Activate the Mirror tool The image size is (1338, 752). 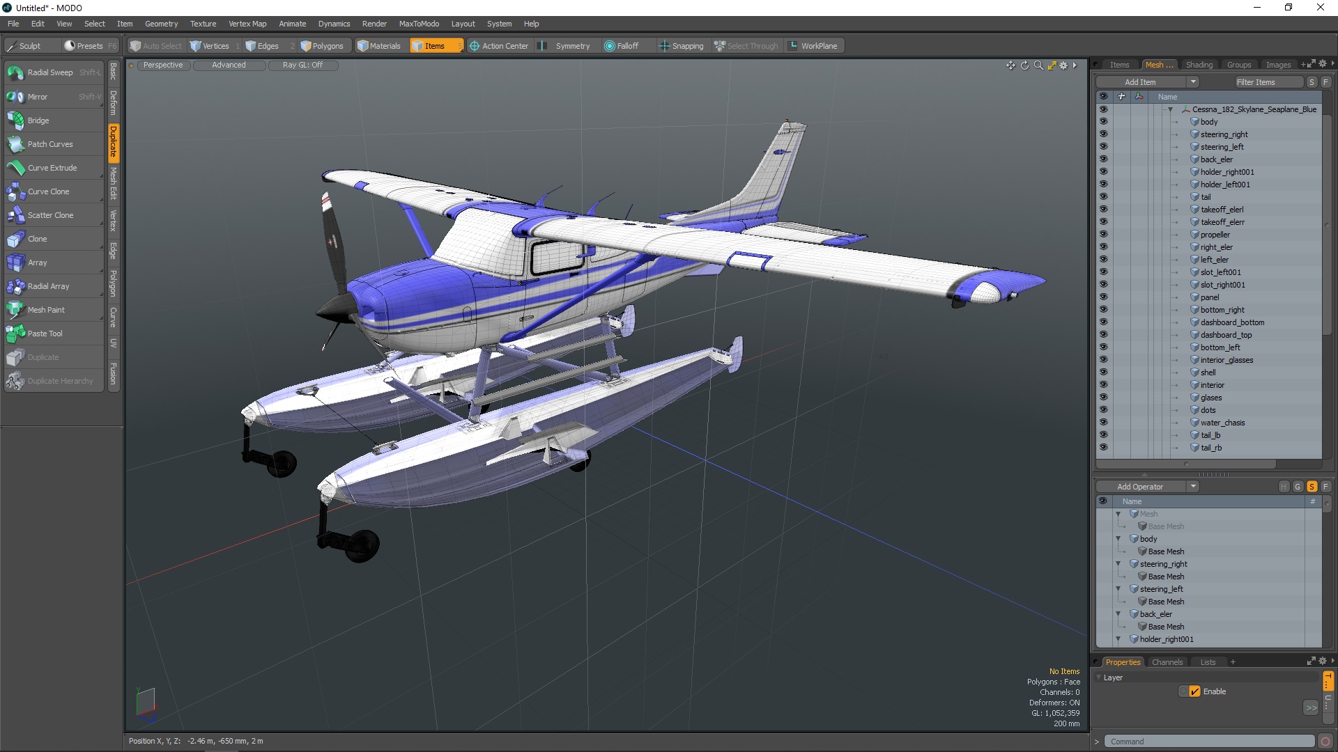click(x=38, y=97)
